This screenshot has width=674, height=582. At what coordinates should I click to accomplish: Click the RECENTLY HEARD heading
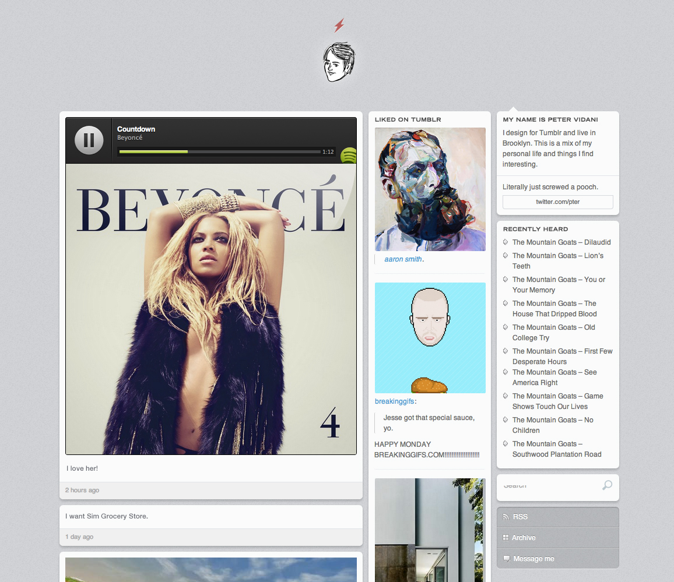click(x=536, y=229)
